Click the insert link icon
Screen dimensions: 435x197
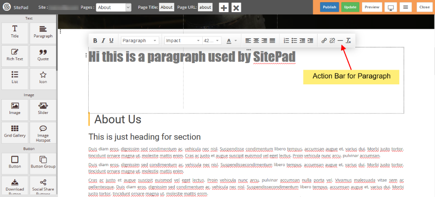[x=324, y=40]
